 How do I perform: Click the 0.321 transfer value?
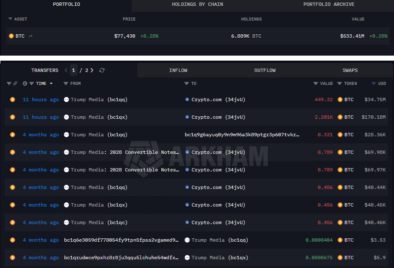point(325,135)
